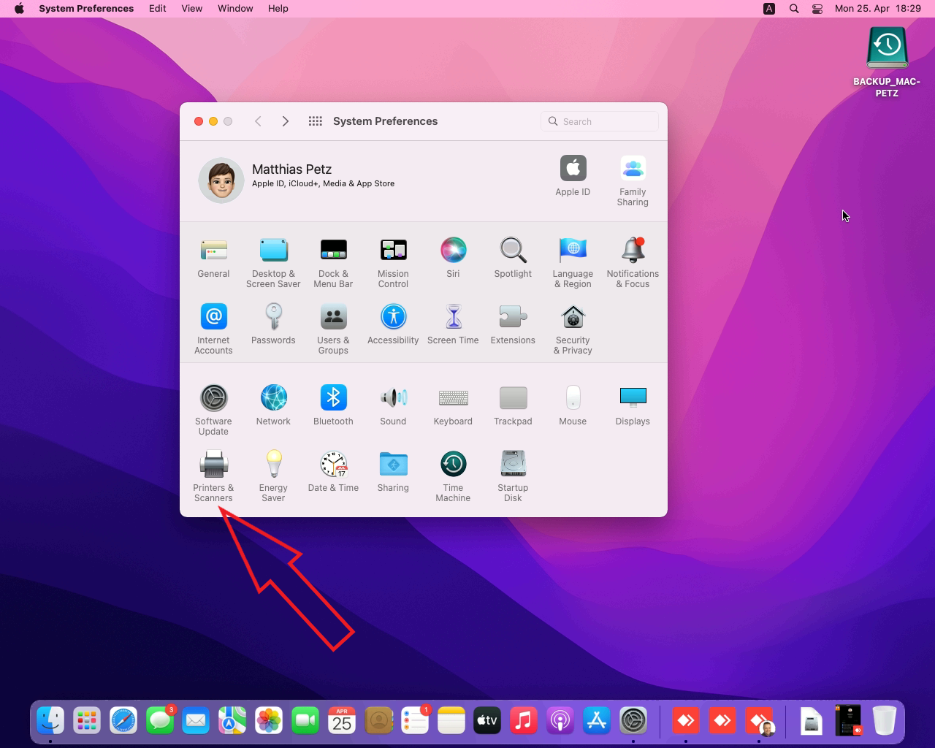The image size is (935, 748).
Task: Go back with the left chevron
Action: 258,121
